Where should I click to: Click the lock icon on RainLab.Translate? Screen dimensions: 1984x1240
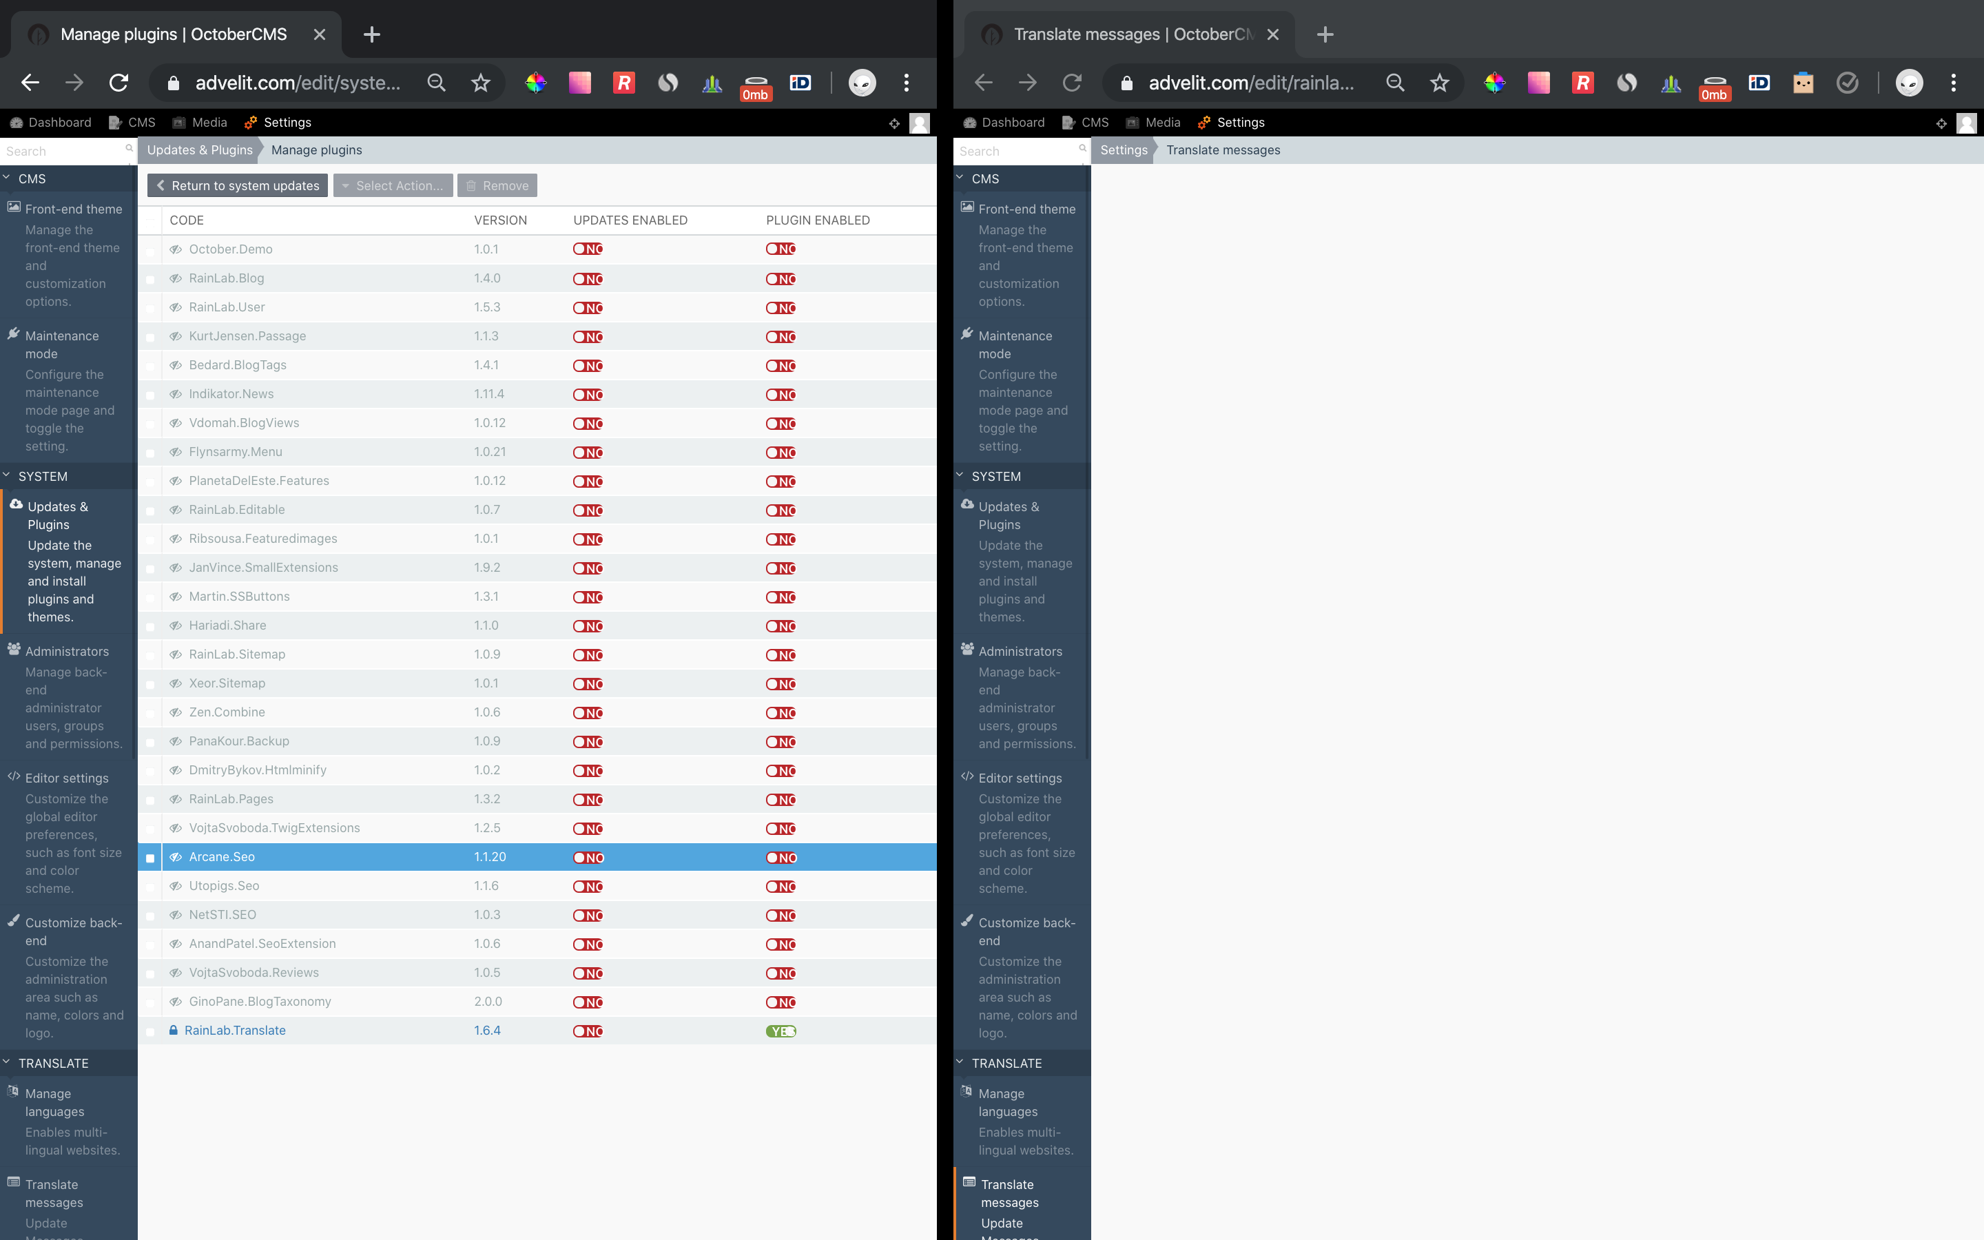(x=174, y=1030)
